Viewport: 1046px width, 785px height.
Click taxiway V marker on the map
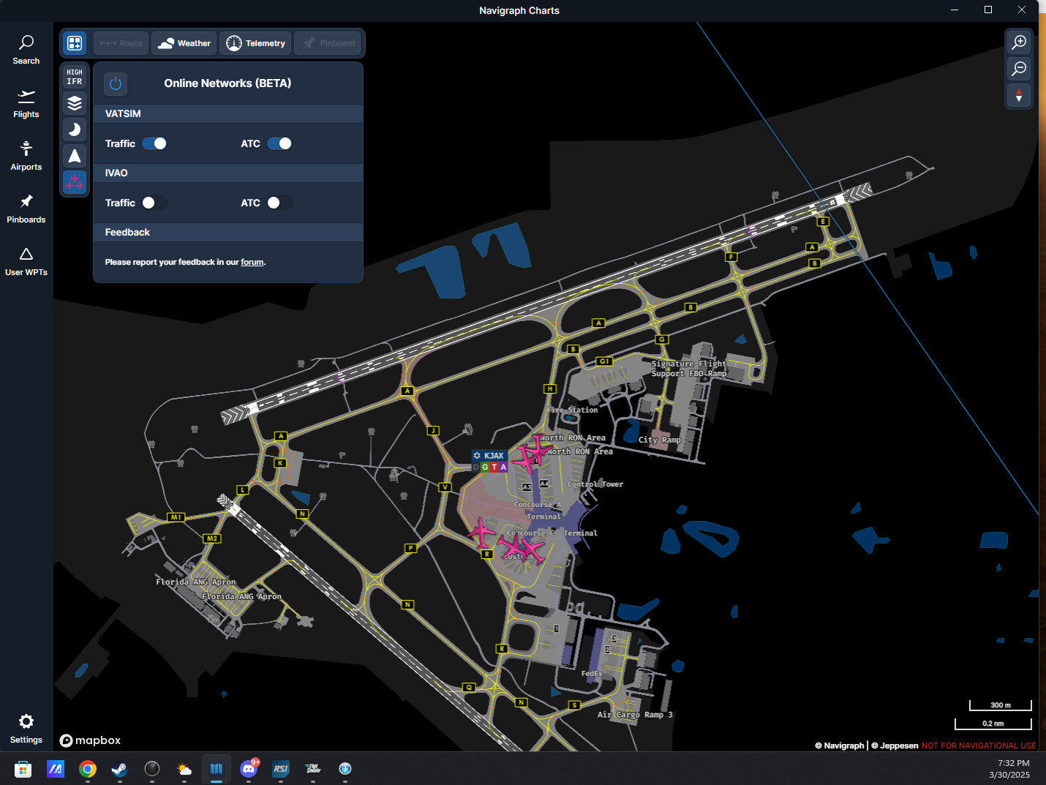pos(445,487)
